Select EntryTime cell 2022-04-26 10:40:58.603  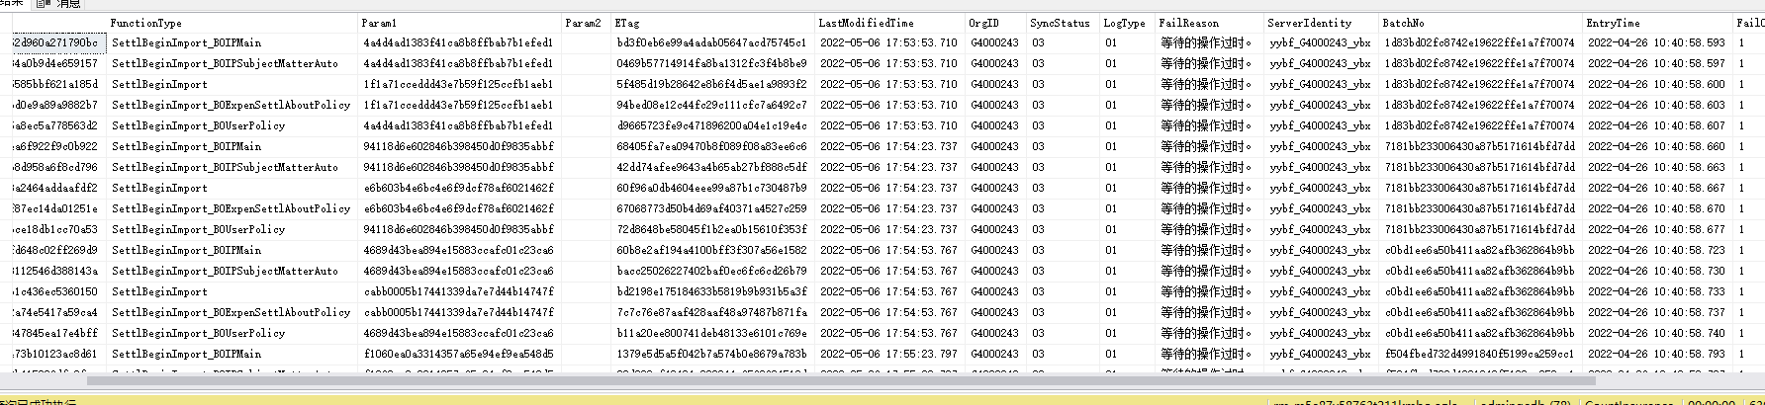point(1656,106)
